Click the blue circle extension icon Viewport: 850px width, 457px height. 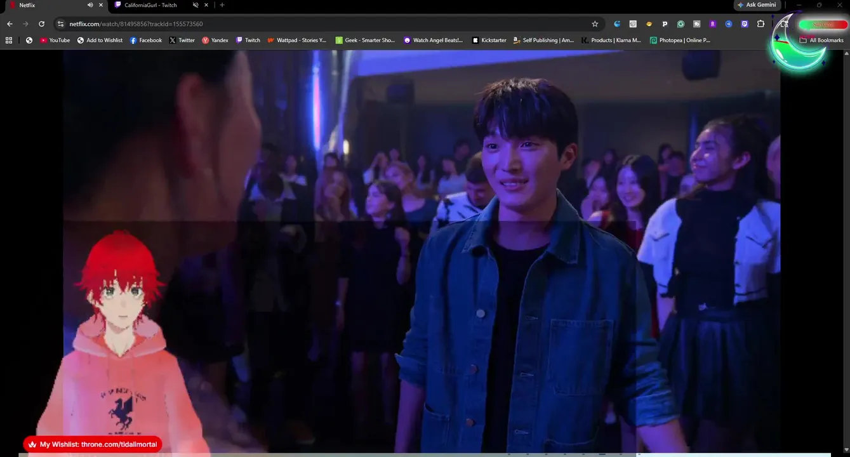click(x=729, y=24)
